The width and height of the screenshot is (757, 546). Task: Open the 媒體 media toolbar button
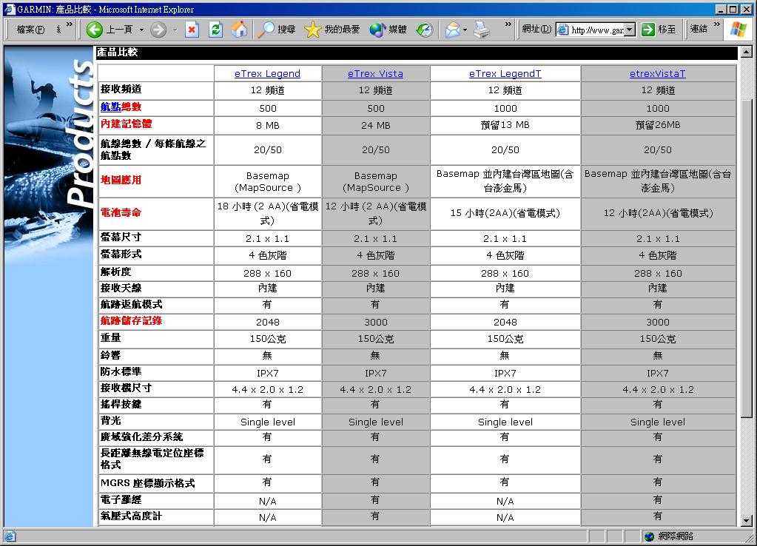tap(388, 30)
